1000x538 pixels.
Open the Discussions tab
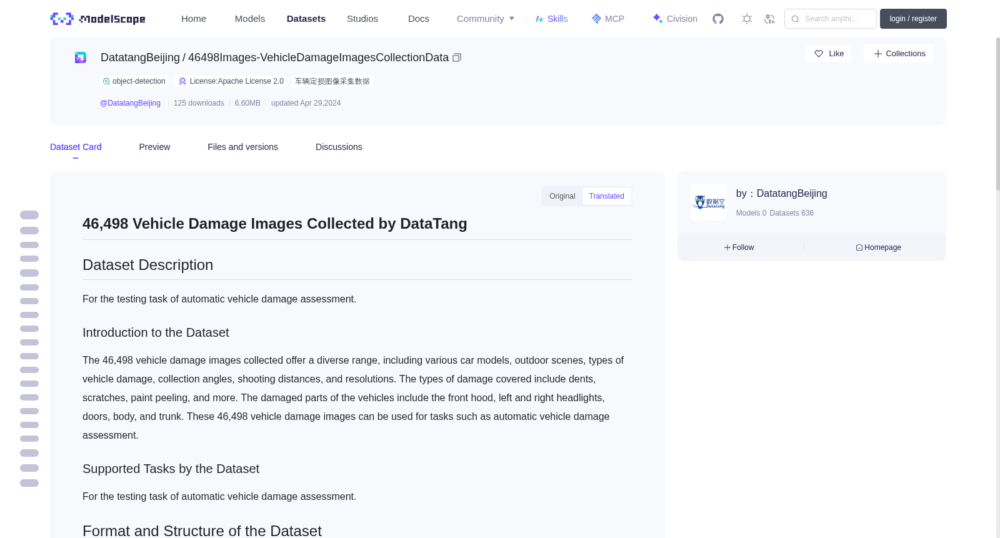point(339,147)
